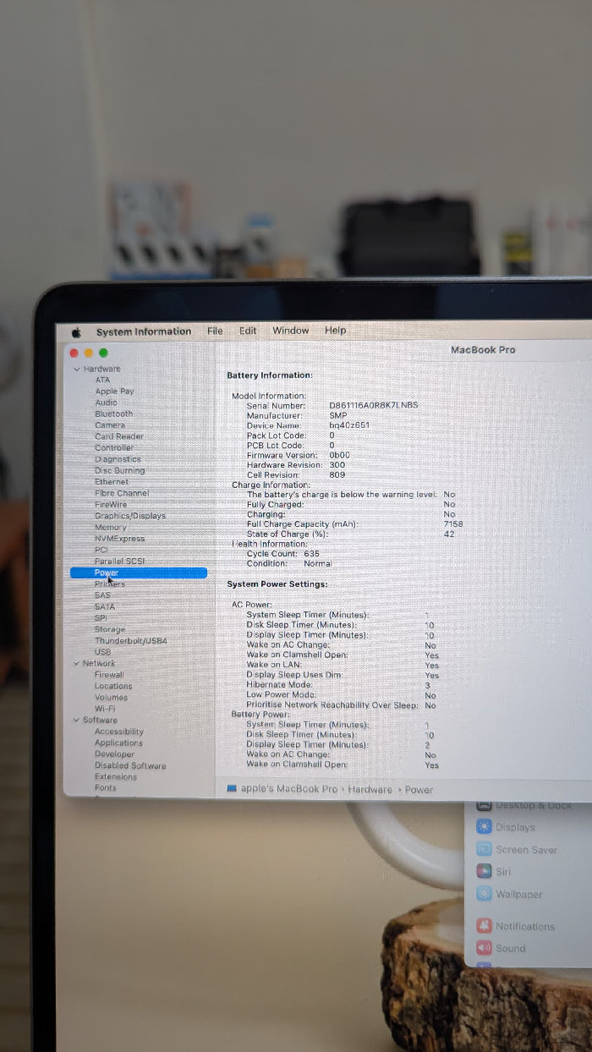
Task: Click the Siri icon in settings
Action: coord(484,871)
